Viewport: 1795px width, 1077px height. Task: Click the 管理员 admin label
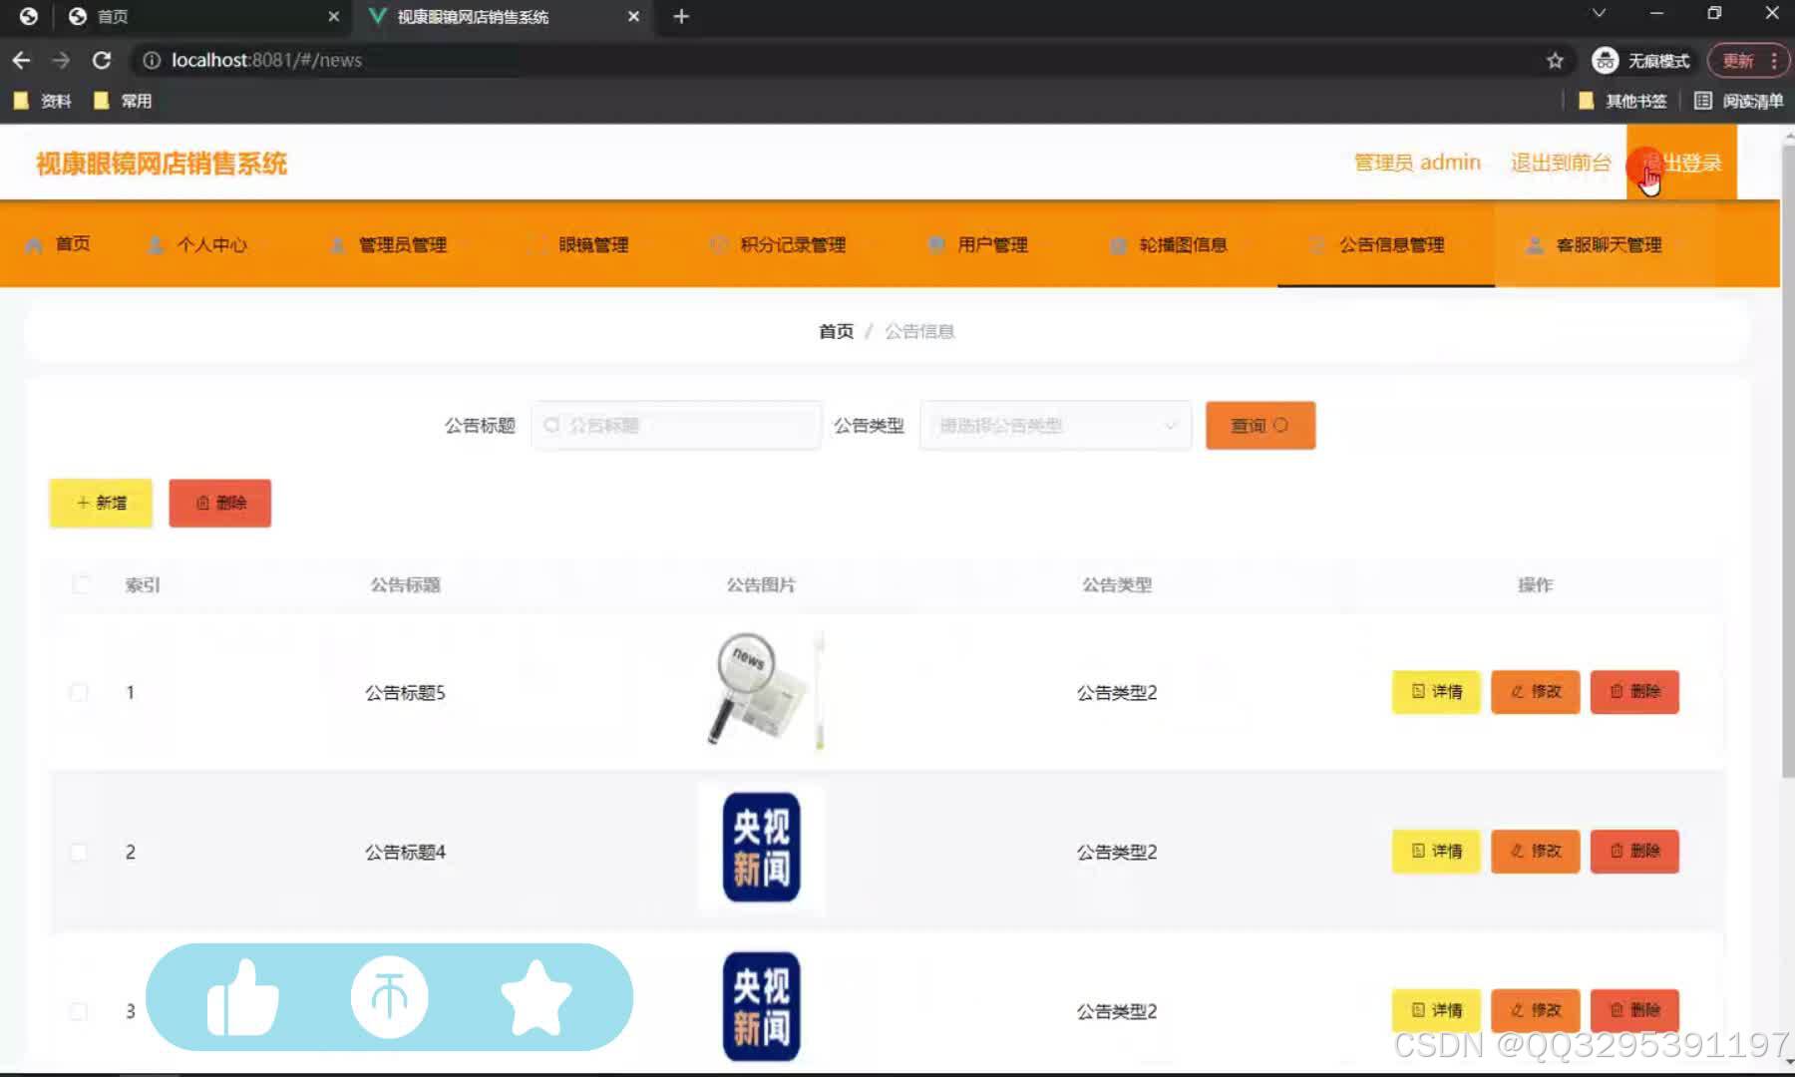pos(1417,163)
